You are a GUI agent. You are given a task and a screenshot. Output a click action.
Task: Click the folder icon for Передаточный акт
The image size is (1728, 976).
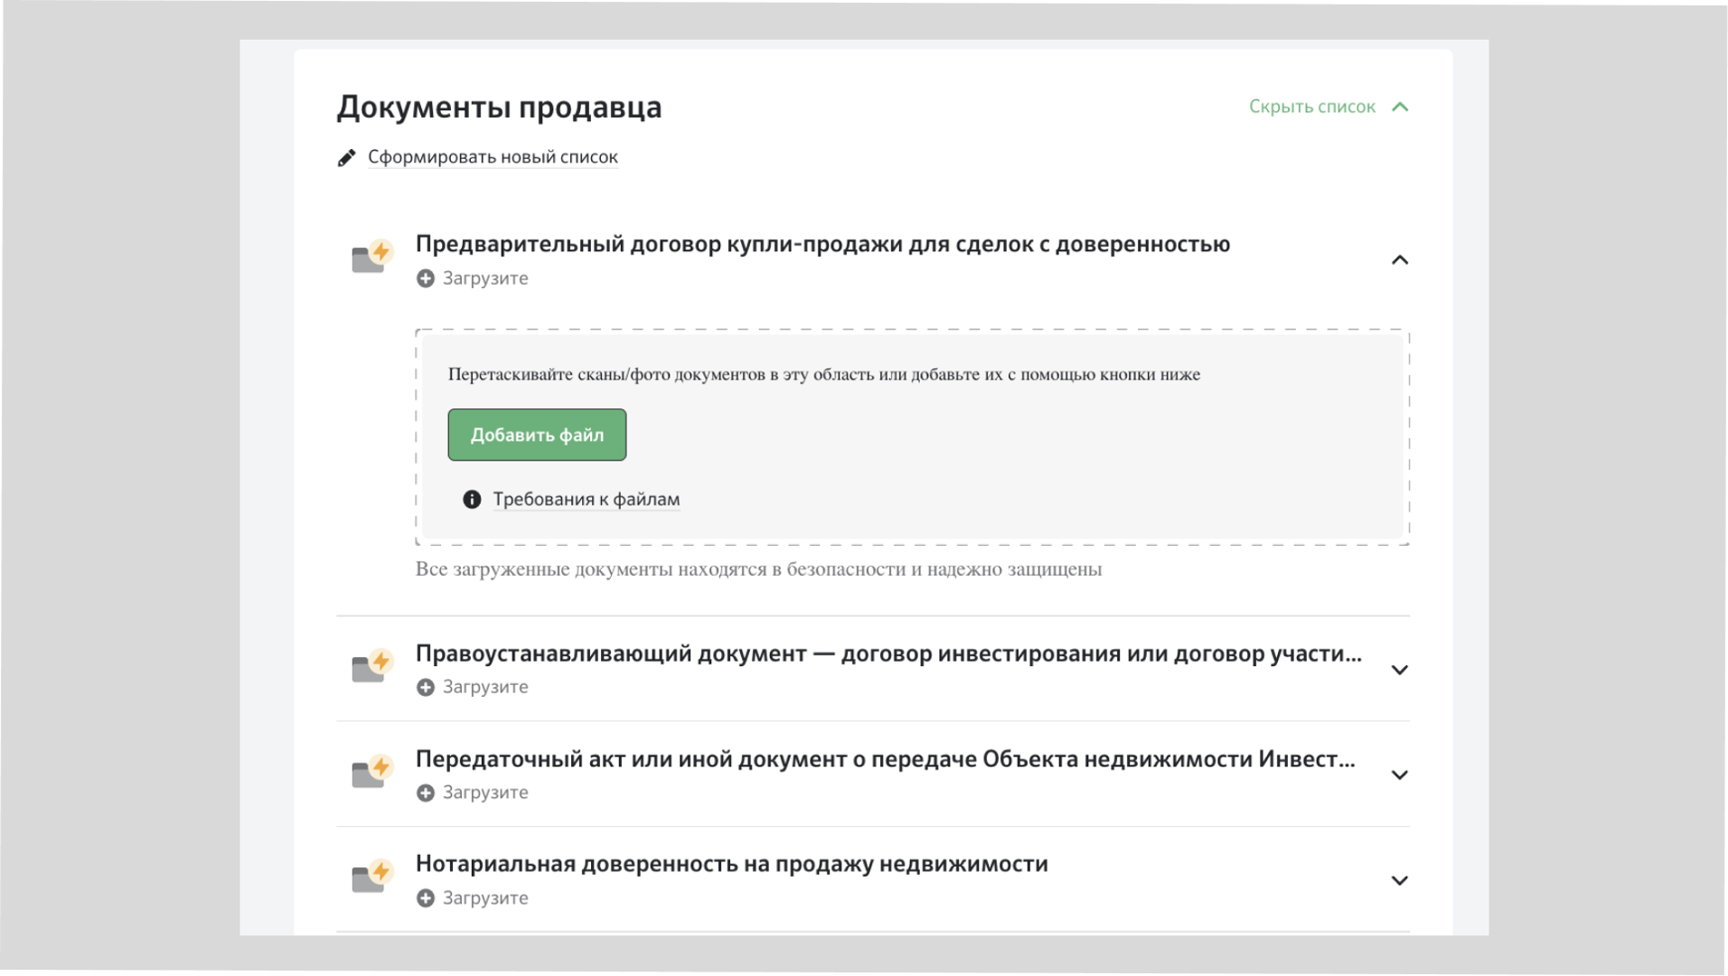[371, 772]
